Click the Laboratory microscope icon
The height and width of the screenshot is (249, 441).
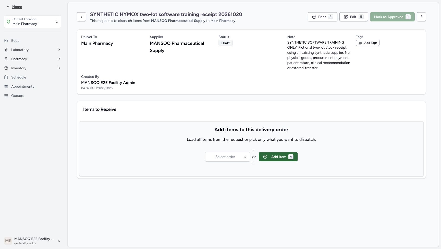point(6,50)
